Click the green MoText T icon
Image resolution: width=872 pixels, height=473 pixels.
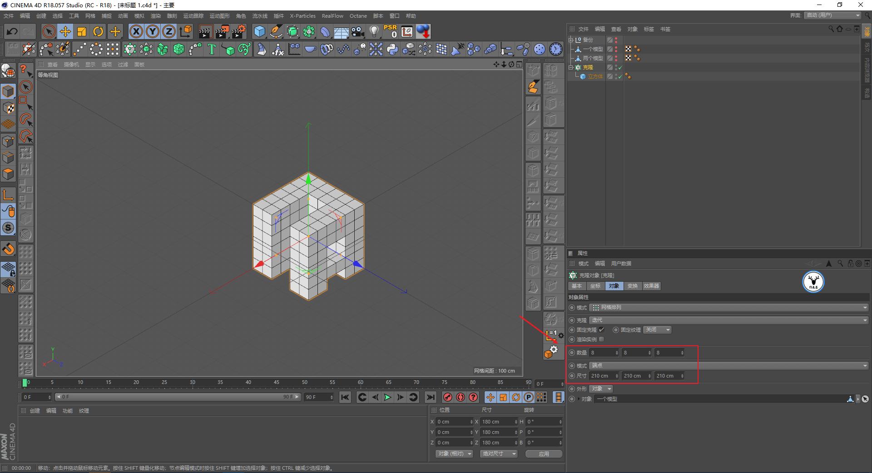(212, 49)
